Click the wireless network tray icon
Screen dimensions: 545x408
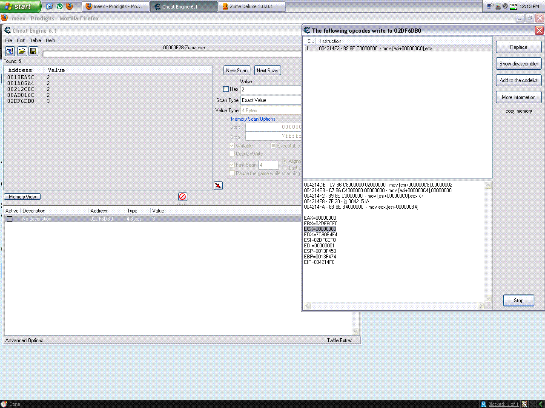[490, 6]
